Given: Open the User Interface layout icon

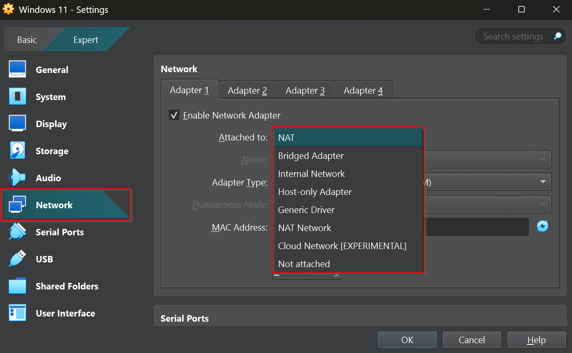Looking at the screenshot, I should point(18,313).
